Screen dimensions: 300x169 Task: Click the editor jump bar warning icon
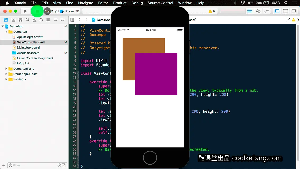pyautogui.click(x=293, y=20)
